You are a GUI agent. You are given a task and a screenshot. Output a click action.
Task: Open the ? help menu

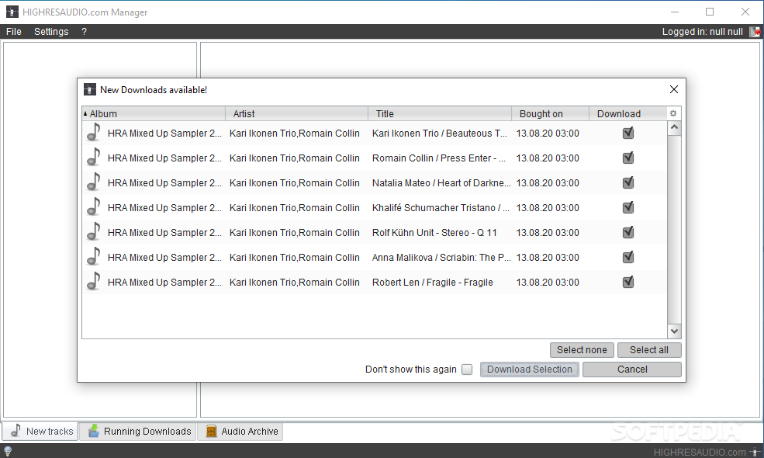(x=85, y=32)
